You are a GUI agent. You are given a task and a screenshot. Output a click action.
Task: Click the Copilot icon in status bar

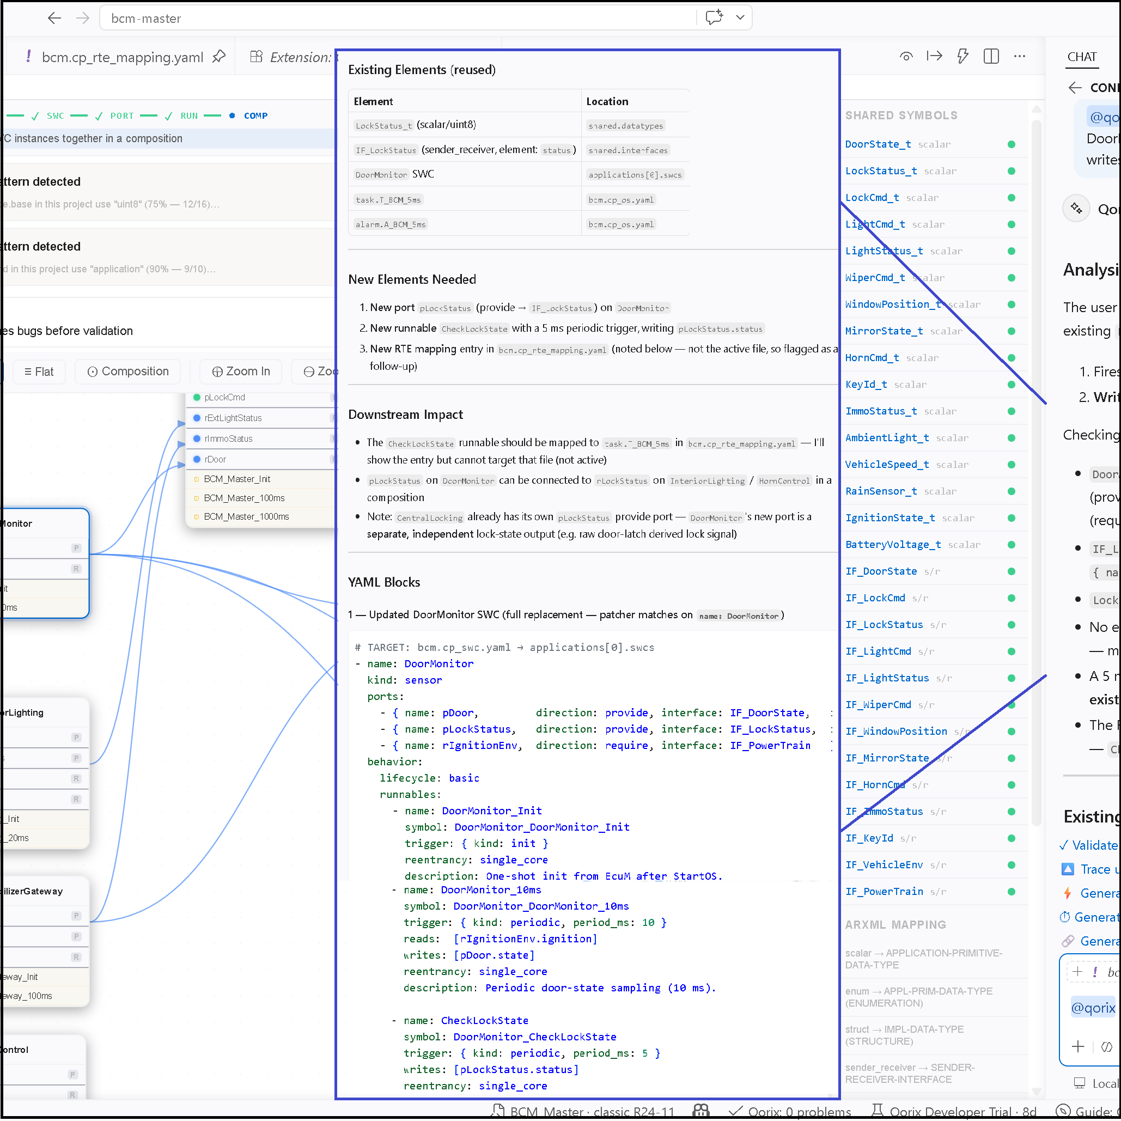click(701, 1111)
